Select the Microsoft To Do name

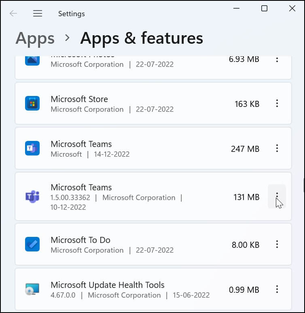80,240
